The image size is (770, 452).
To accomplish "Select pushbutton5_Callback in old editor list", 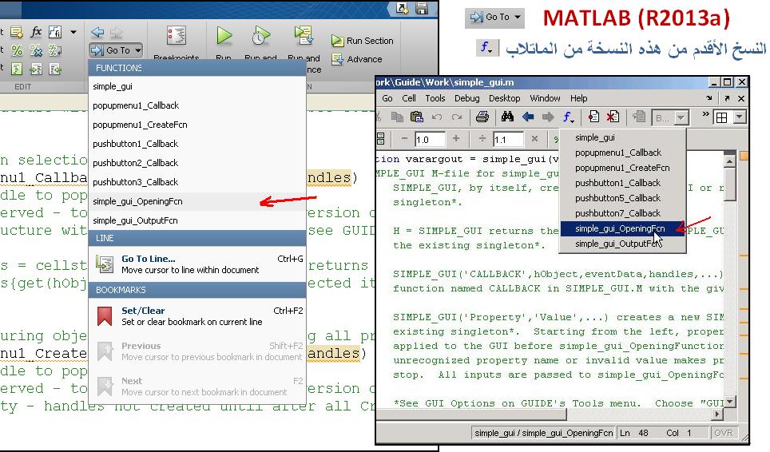I will tap(623, 198).
